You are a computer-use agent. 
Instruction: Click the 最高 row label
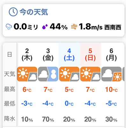pos(10,89)
